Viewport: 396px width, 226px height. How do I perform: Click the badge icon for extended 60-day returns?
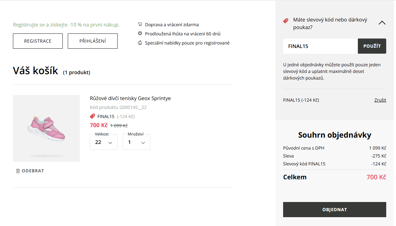pyautogui.click(x=140, y=34)
